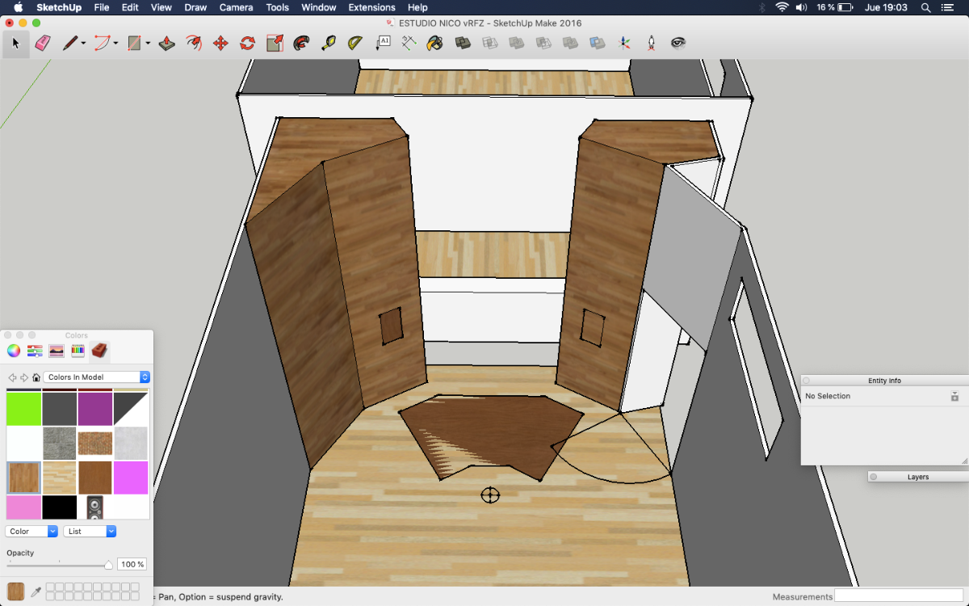Image resolution: width=969 pixels, height=606 pixels.
Task: Open the Camera menu
Action: pos(236,7)
